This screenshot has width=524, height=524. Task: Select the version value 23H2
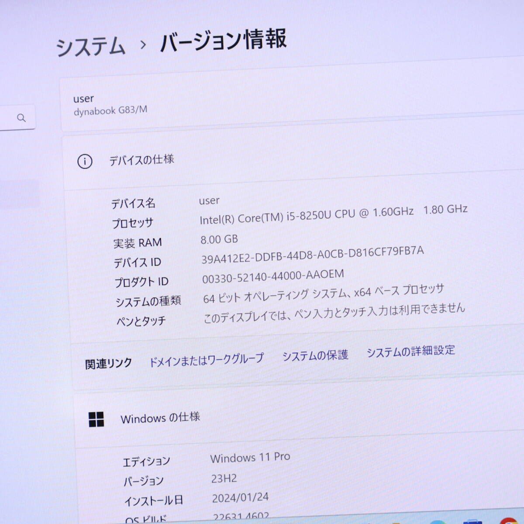(x=224, y=479)
